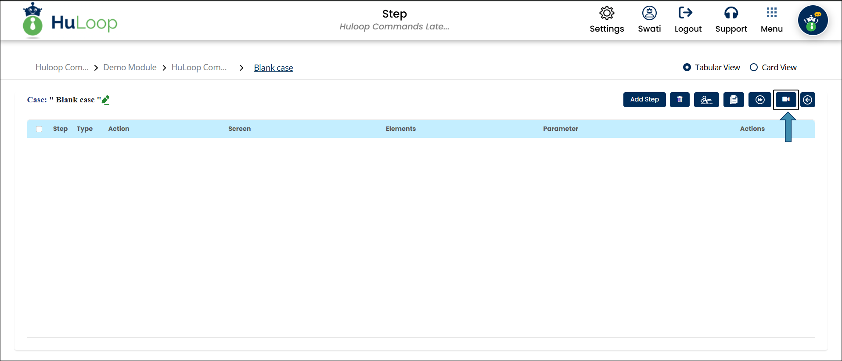Image resolution: width=842 pixels, height=361 pixels.
Task: Open the Menu grid icon
Action: pos(771,12)
